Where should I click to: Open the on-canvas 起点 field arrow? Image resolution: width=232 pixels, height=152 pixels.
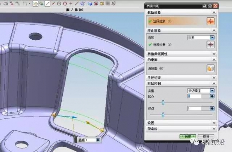(x=98, y=140)
